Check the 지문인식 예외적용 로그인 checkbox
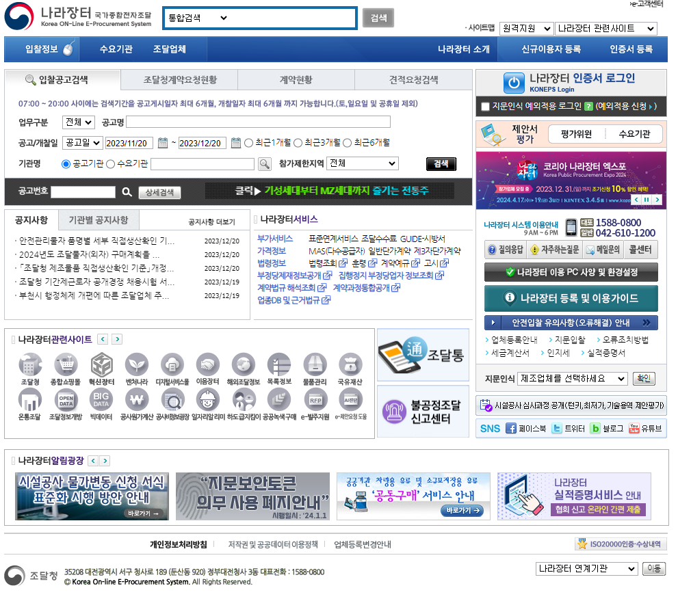The height and width of the screenshot is (601, 678). [x=485, y=106]
